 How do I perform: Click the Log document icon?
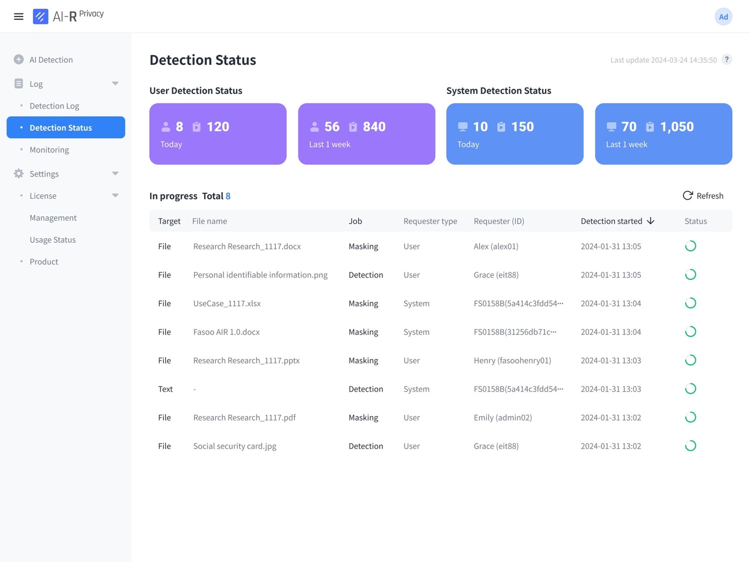click(x=18, y=83)
